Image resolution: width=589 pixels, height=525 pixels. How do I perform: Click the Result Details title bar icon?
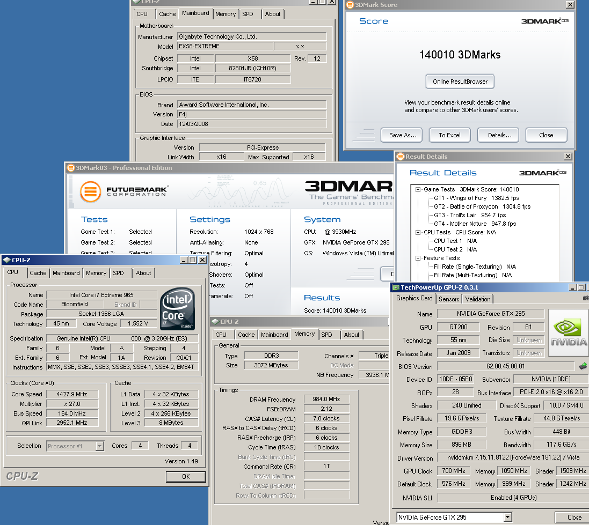tap(400, 157)
